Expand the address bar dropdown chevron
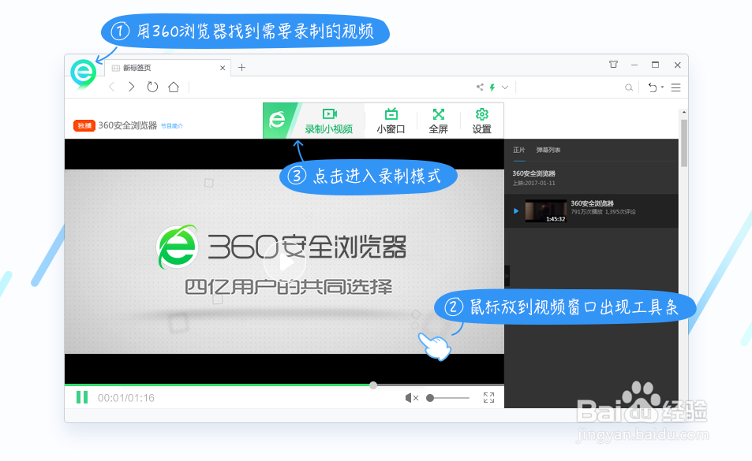 click(505, 87)
